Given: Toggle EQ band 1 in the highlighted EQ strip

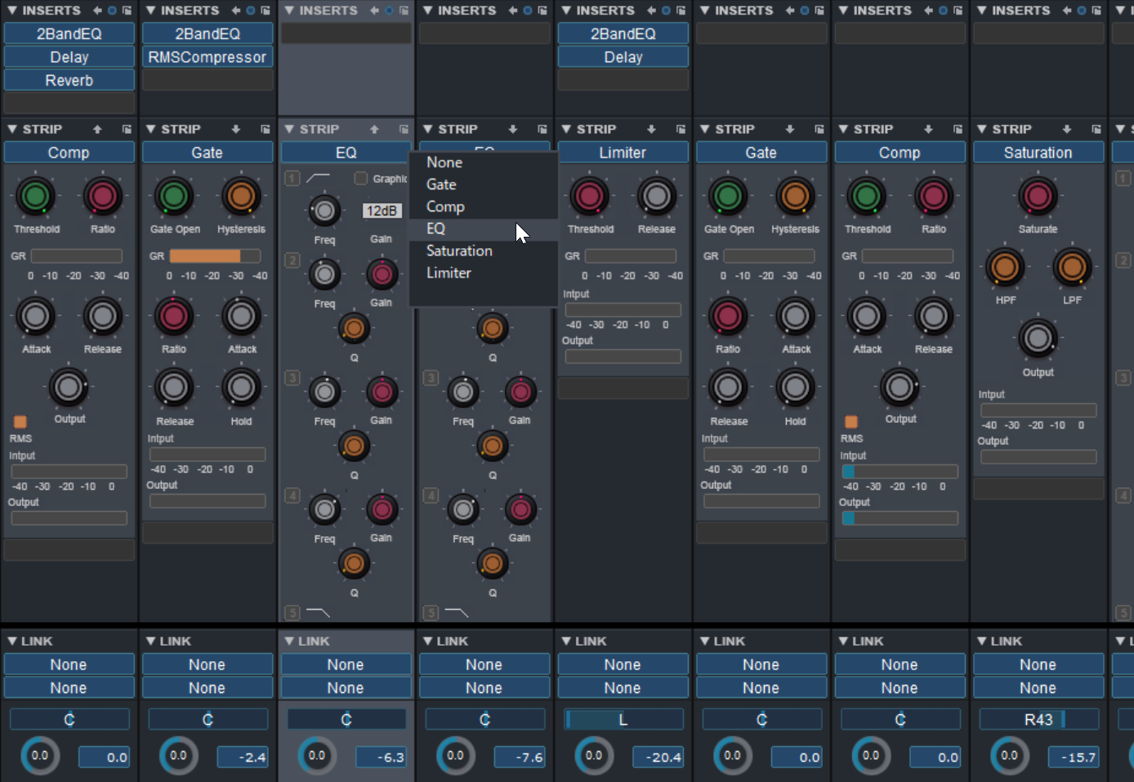Looking at the screenshot, I should 292,178.
